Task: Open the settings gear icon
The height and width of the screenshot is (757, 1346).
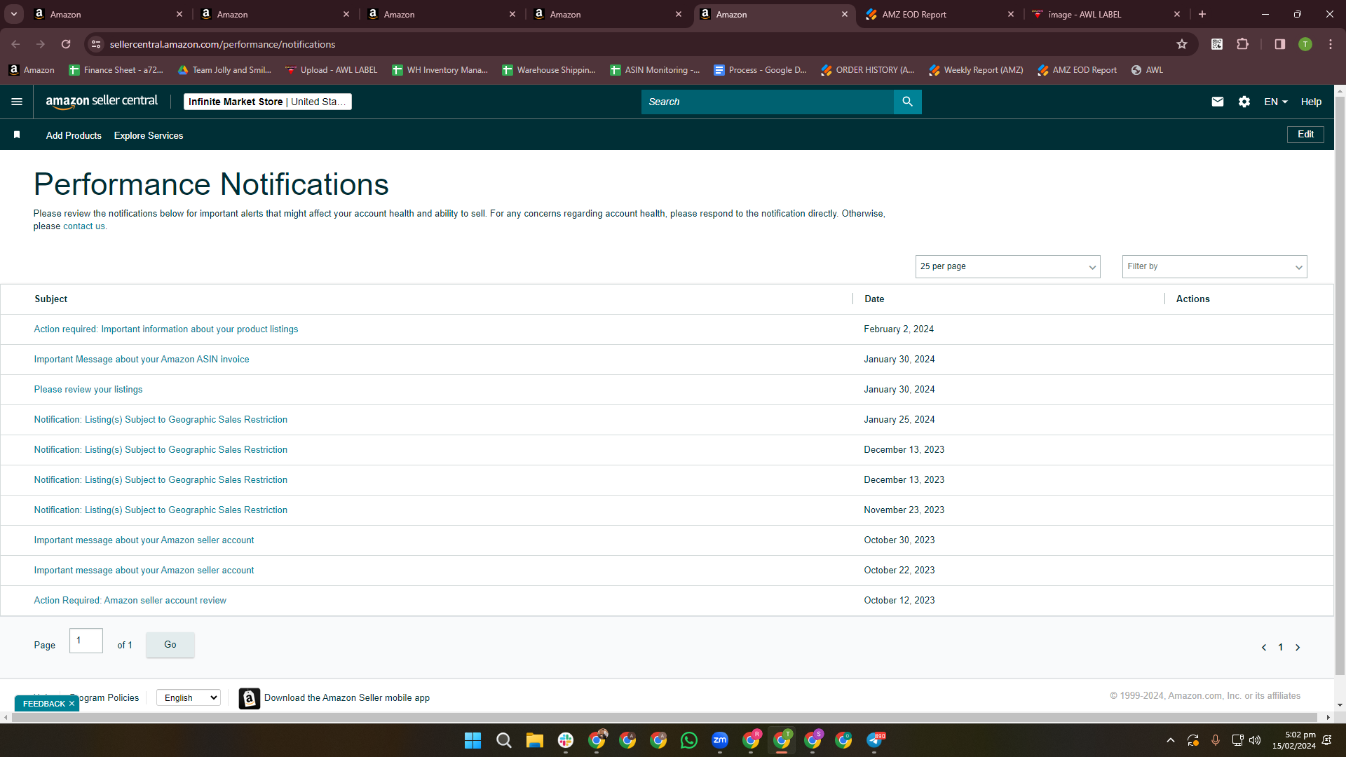Action: click(x=1244, y=102)
